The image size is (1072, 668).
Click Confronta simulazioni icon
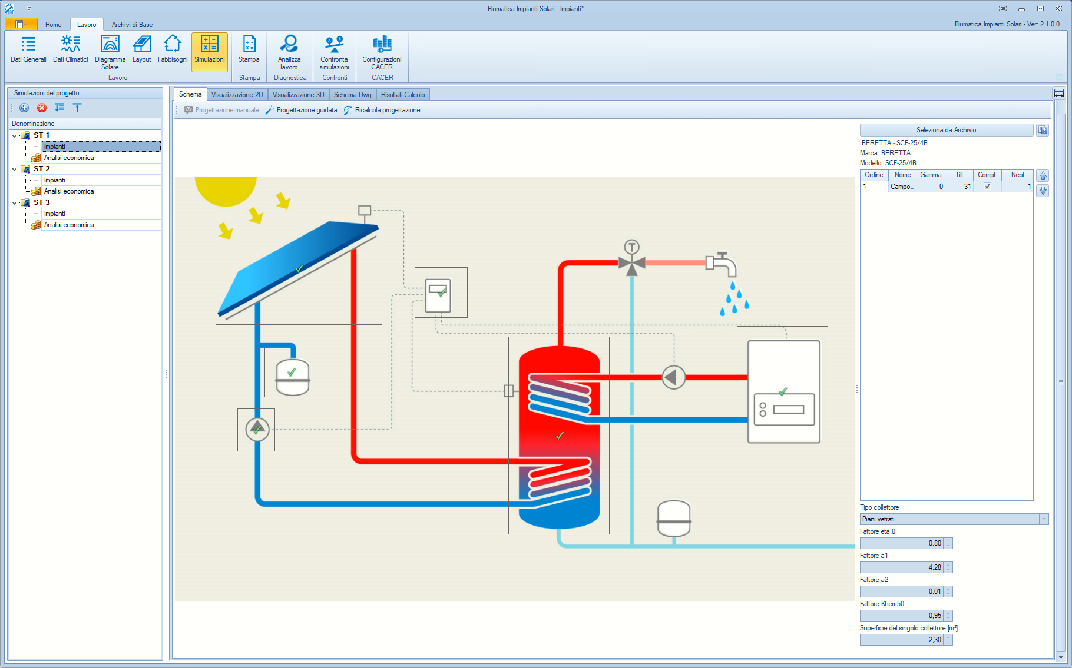coord(334,52)
